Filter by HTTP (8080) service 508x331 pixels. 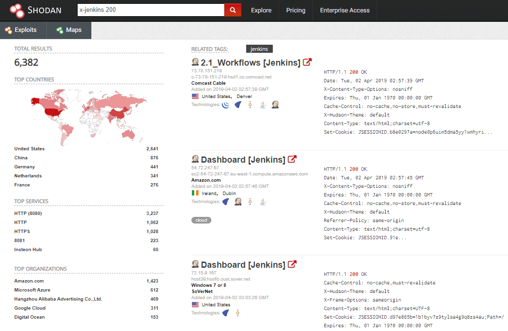[28, 214]
